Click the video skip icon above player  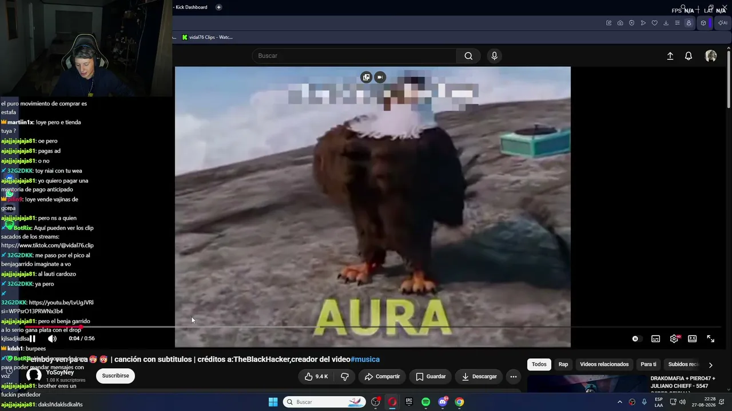380,77
